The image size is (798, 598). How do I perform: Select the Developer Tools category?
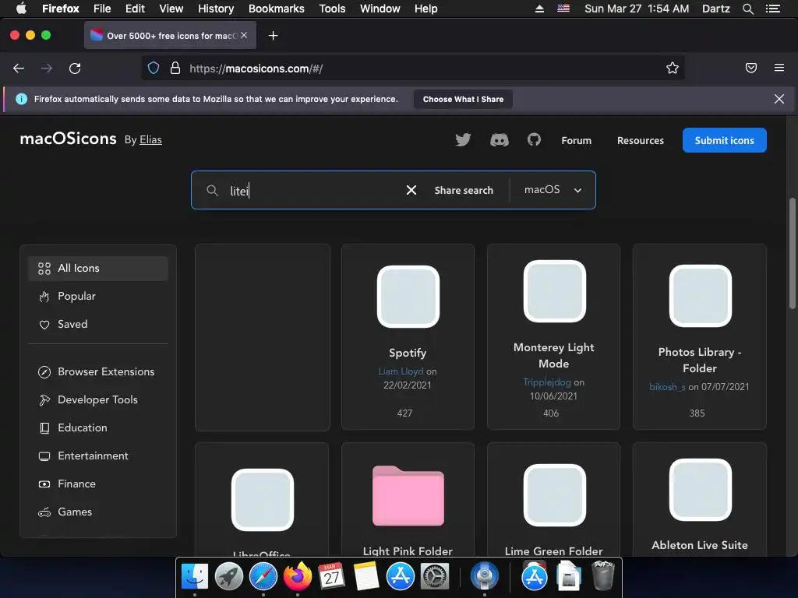[98, 399]
